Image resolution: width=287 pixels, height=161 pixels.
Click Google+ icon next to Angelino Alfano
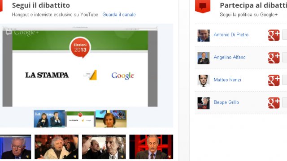(x=274, y=58)
